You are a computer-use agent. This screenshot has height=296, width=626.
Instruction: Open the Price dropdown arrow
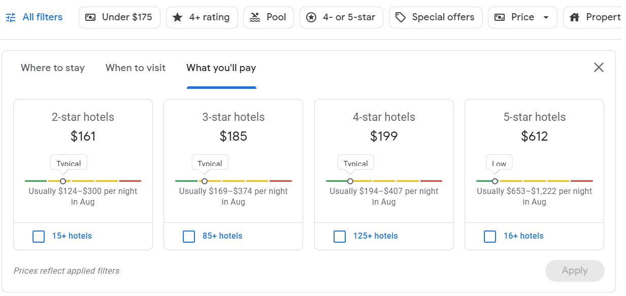pos(547,17)
